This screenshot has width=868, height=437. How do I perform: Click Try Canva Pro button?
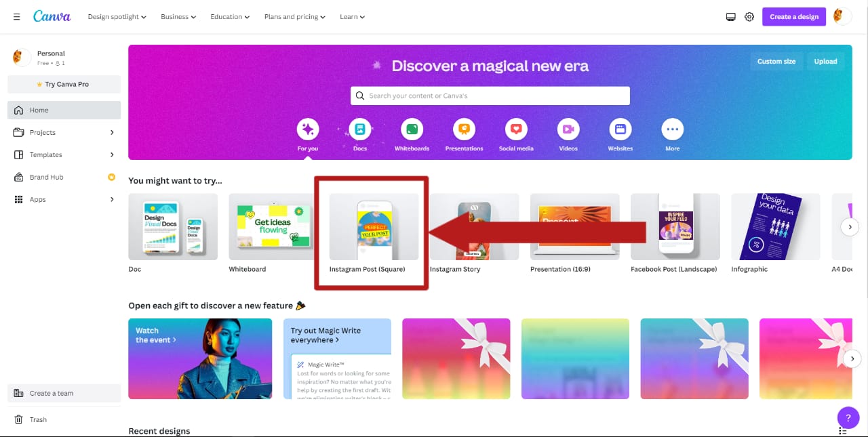click(x=64, y=84)
